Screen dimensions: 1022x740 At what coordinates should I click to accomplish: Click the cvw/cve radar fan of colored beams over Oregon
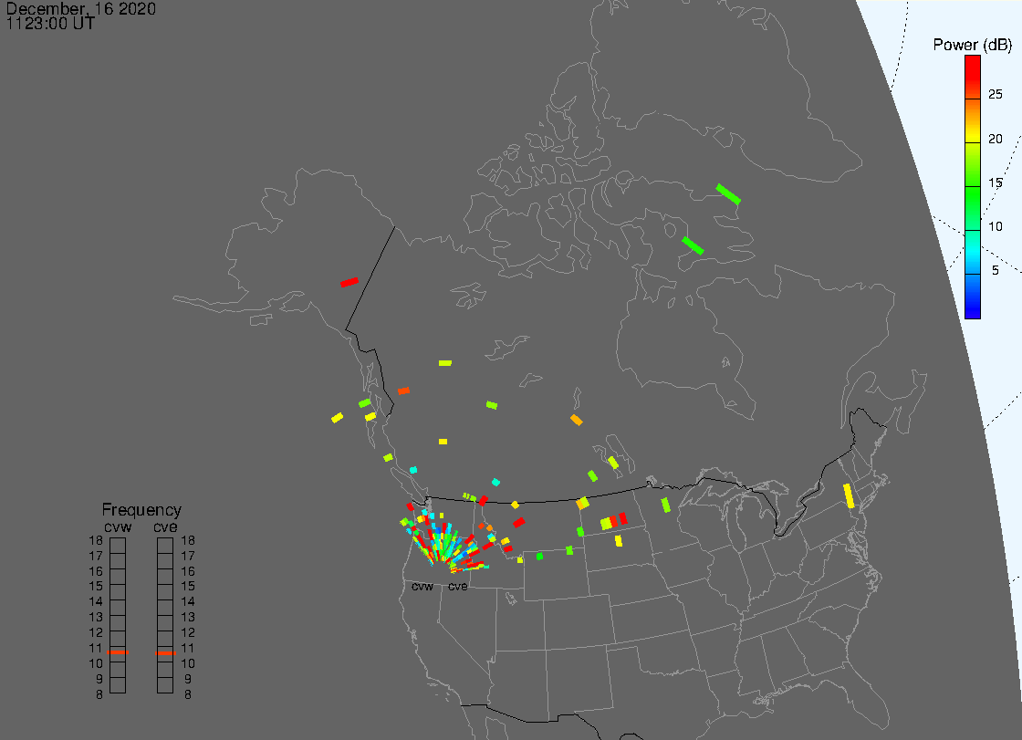450,541
